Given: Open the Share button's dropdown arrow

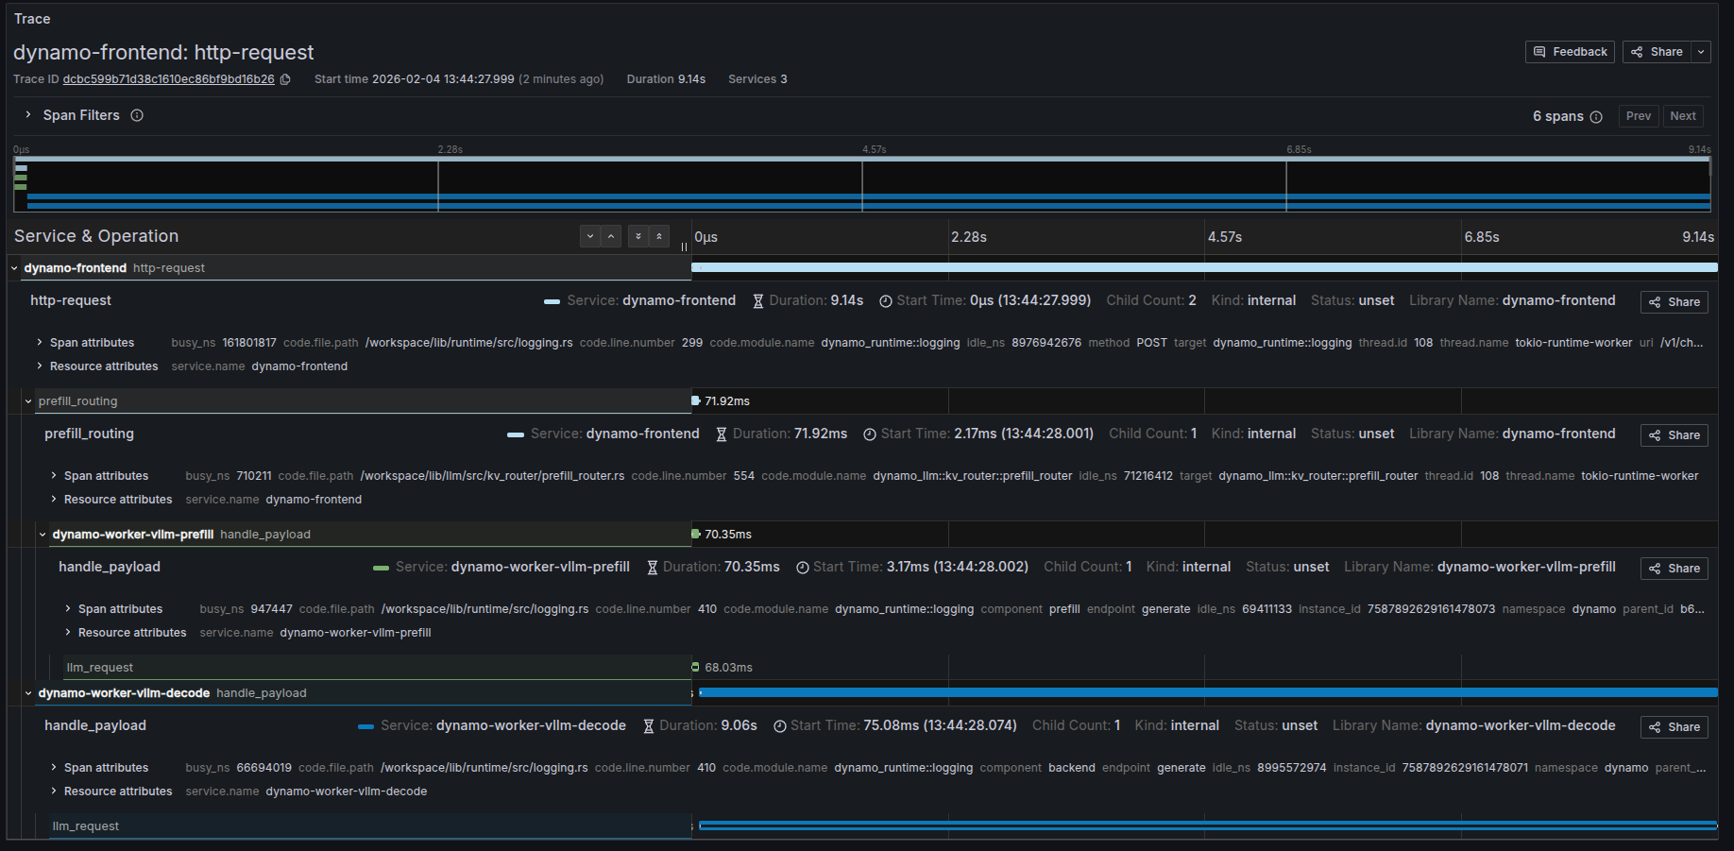Looking at the screenshot, I should click(1701, 52).
